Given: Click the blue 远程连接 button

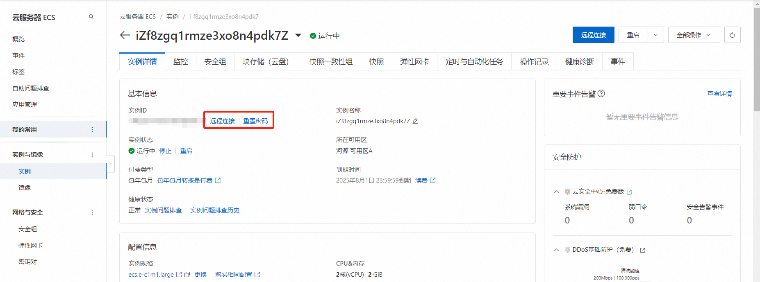Looking at the screenshot, I should tap(593, 35).
